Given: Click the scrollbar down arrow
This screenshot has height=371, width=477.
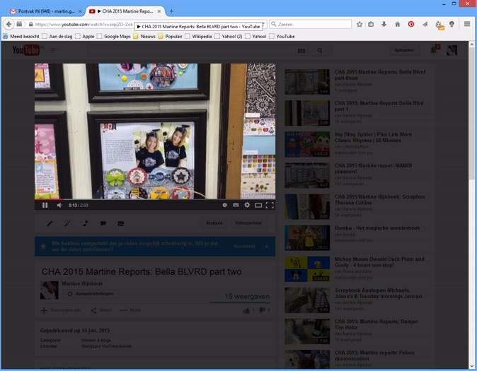Looking at the screenshot, I should pos(471,365).
